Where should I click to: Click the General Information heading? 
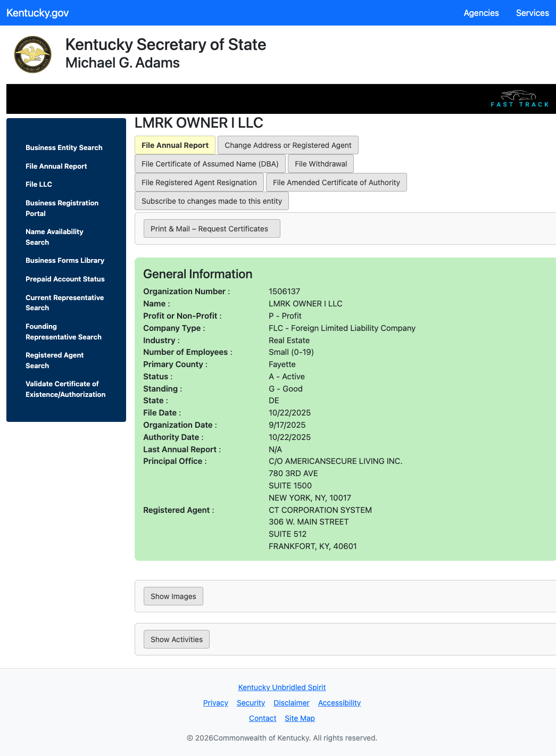click(198, 274)
